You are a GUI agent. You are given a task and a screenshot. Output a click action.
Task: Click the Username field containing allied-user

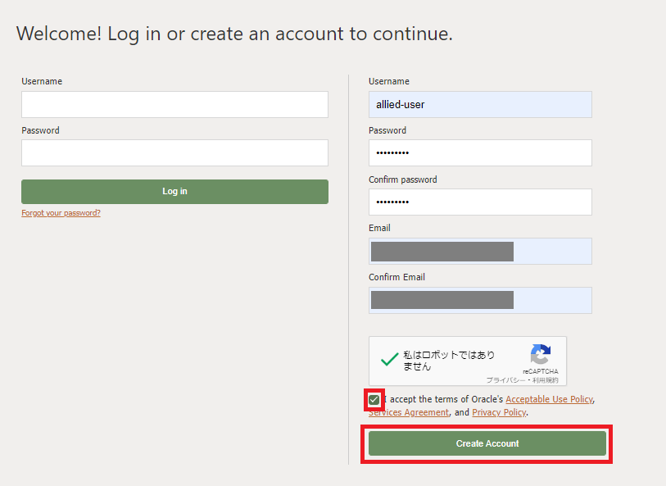tap(480, 104)
